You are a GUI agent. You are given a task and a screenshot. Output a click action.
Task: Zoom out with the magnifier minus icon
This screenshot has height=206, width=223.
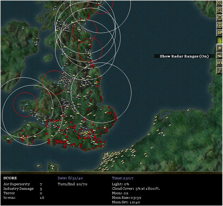(x=219, y=10)
